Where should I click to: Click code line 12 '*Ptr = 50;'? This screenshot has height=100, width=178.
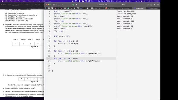(59, 31)
